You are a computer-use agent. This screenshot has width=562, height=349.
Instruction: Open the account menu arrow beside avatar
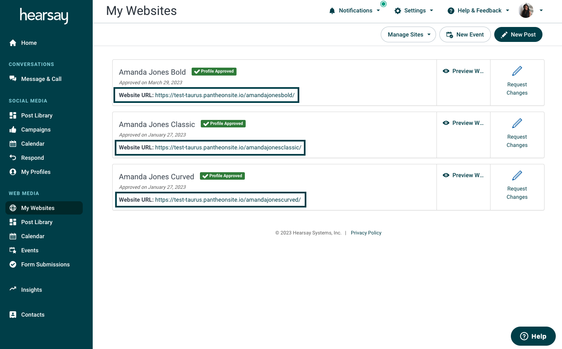coord(541,11)
